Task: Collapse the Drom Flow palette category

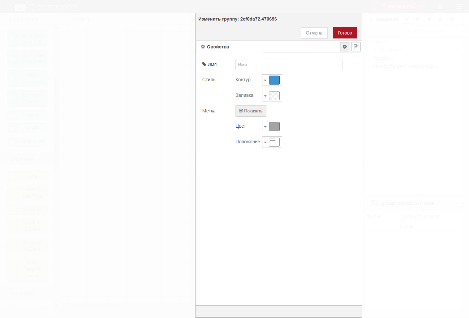Action: coord(27,159)
